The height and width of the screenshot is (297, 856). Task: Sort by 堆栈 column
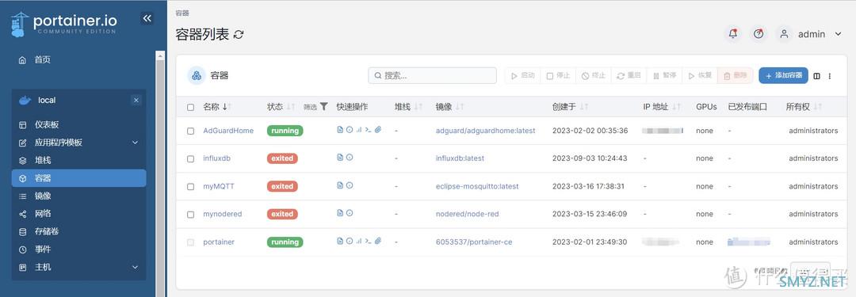[408, 106]
